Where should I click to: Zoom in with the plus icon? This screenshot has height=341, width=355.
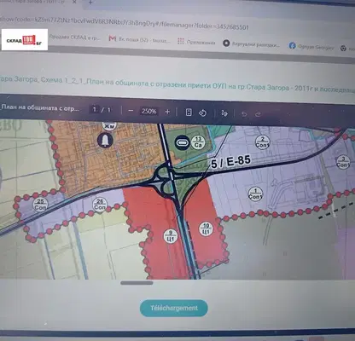[x=167, y=112]
